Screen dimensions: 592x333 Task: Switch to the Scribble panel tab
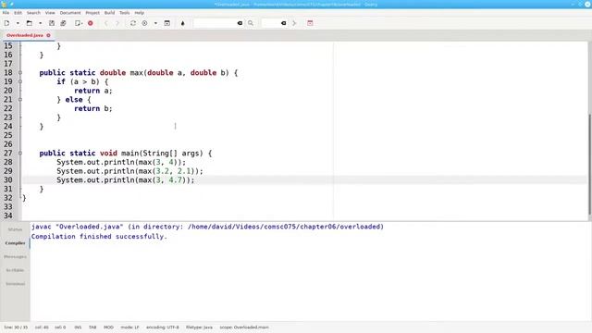(x=15, y=270)
